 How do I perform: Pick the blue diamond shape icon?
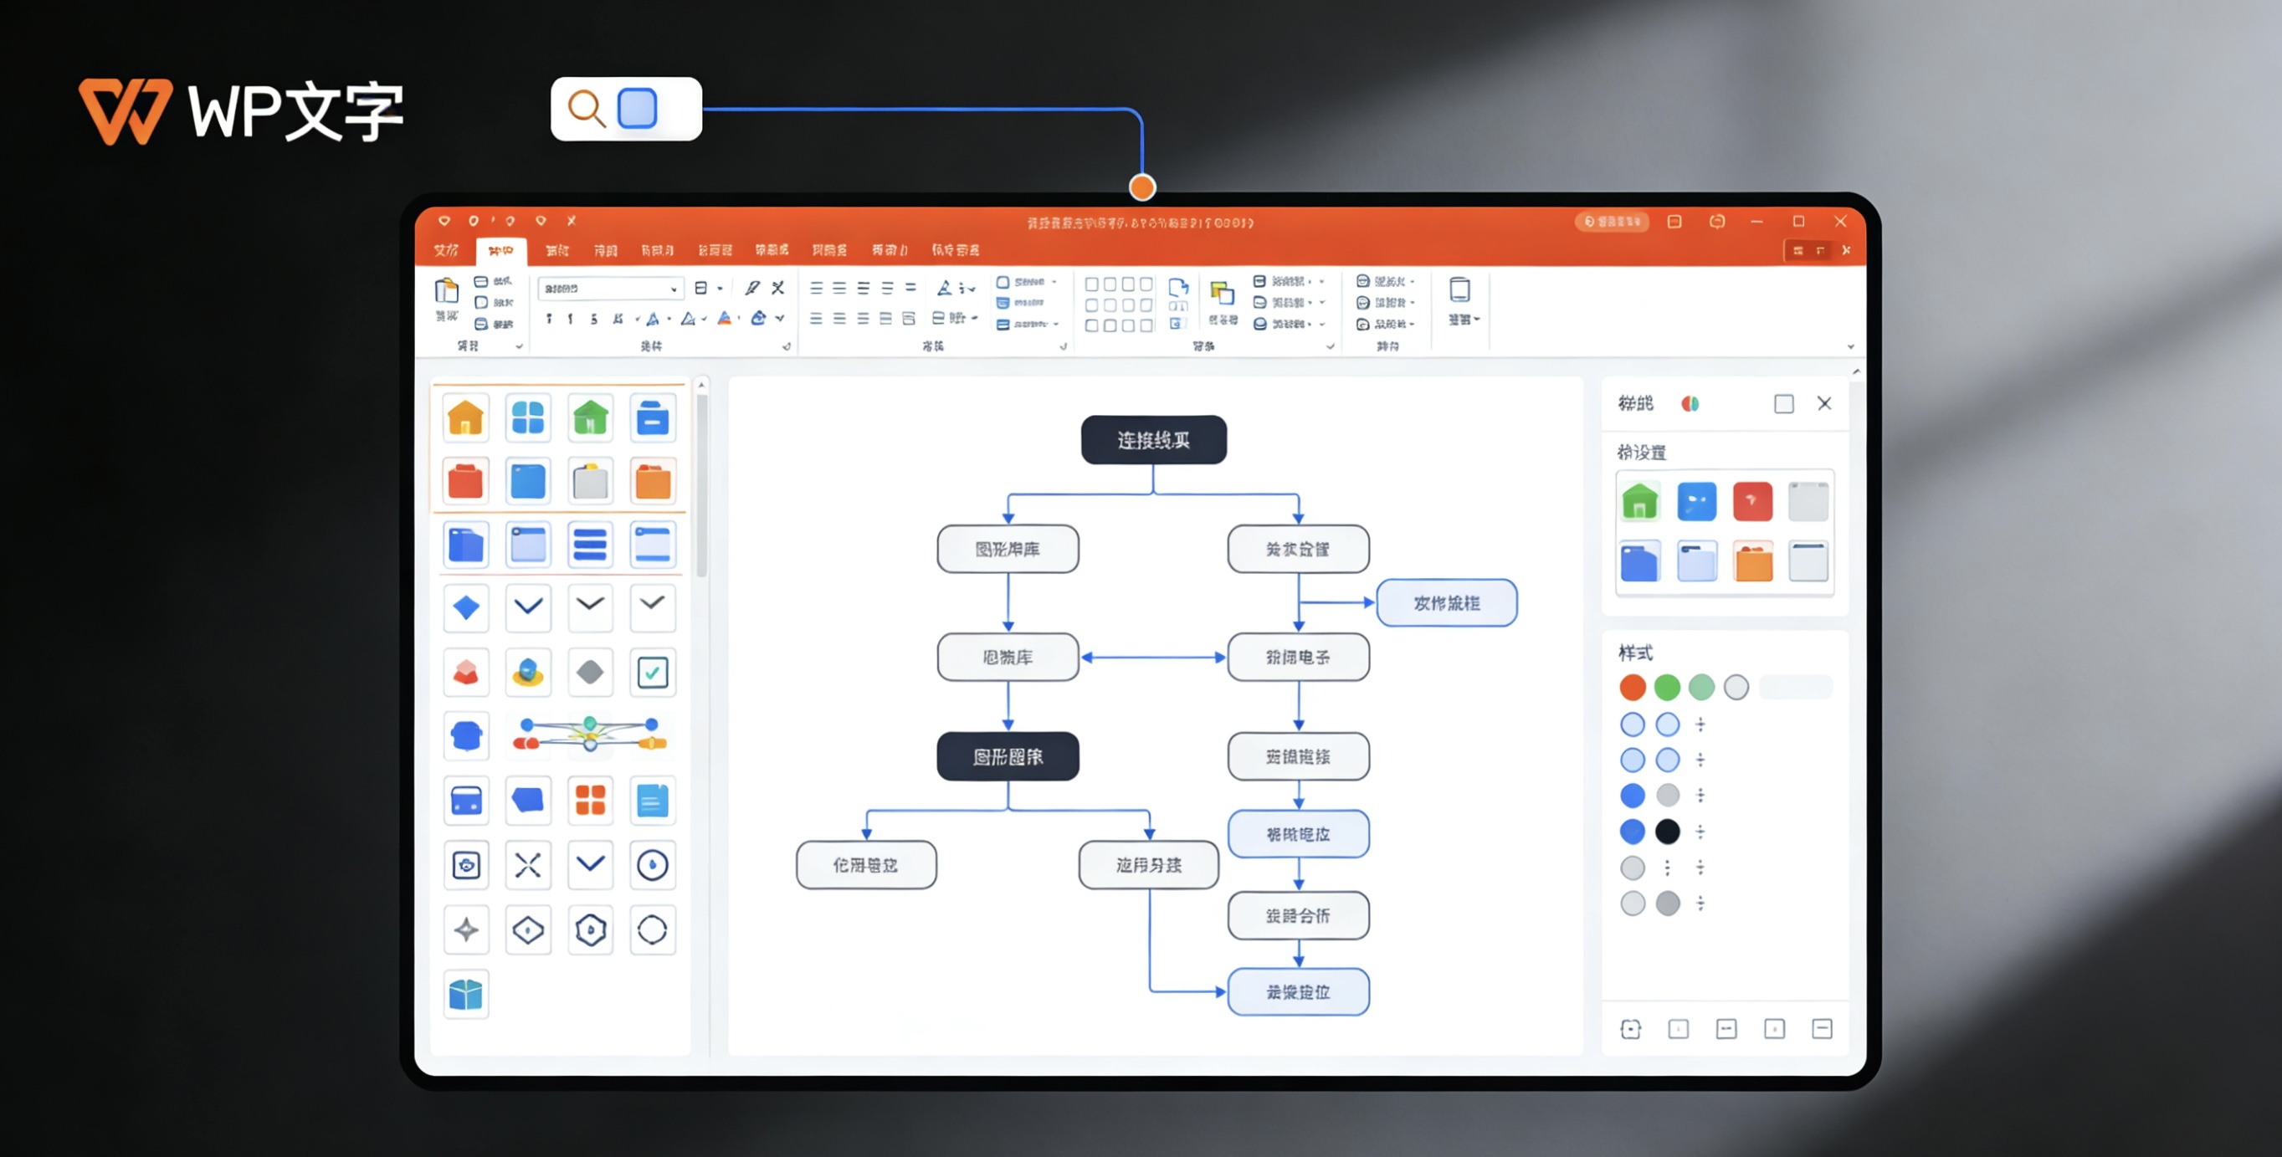[466, 607]
